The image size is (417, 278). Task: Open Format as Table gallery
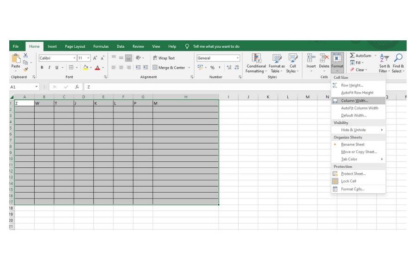[277, 63]
